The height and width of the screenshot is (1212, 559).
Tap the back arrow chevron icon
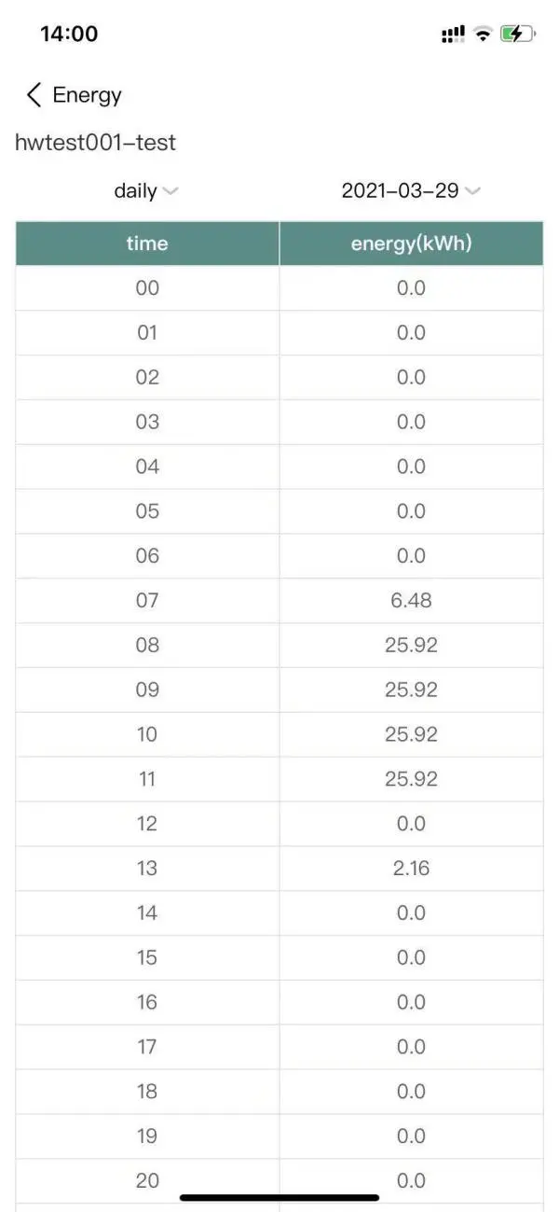pyautogui.click(x=34, y=94)
